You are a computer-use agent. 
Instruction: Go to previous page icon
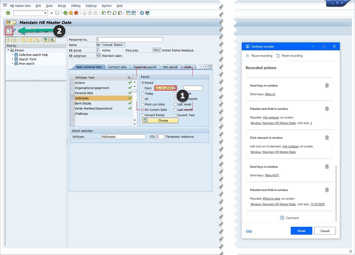coord(109,13)
